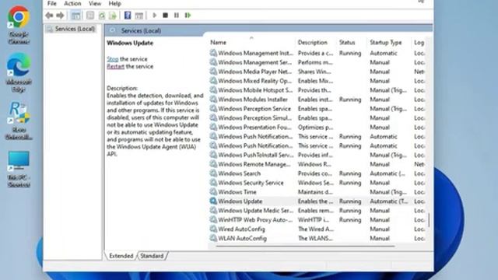The image size is (498, 280).
Task: Click the Refresh toolbar icon
Action: tap(102, 16)
